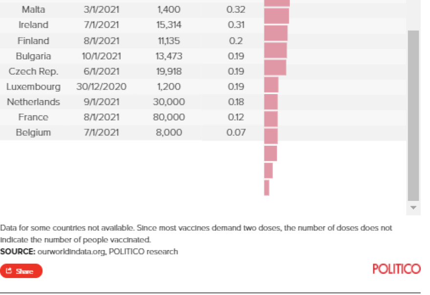
Task: Click the Share button
Action: point(21,271)
